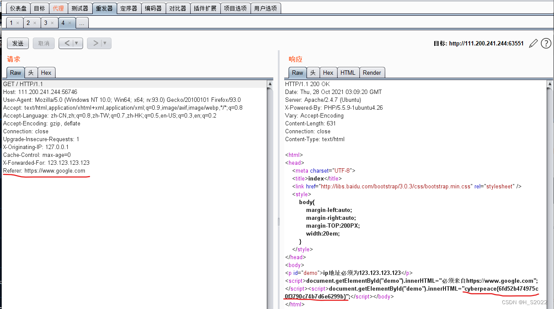Open back history dropdown arrow
The height and width of the screenshot is (309, 554).
[x=77, y=43]
